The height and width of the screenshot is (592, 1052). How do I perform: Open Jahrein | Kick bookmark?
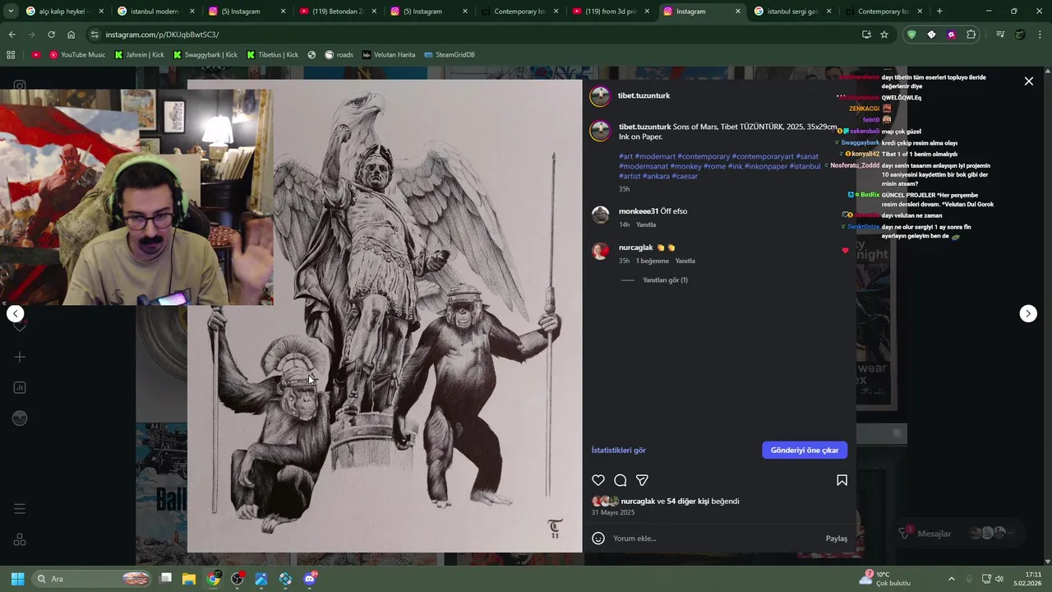(x=139, y=54)
